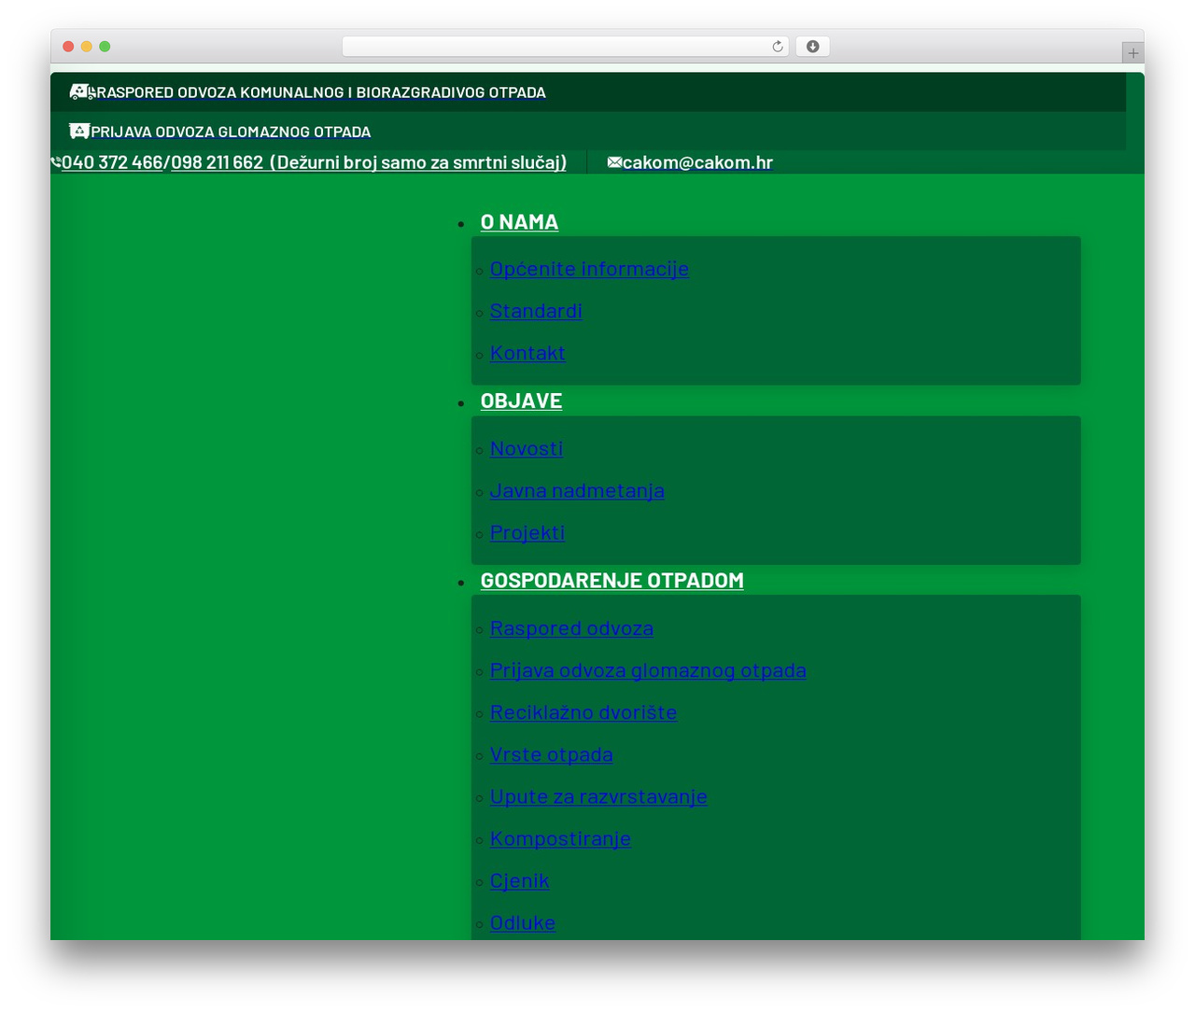The image size is (1195, 1012).
Task: Call the number 040 372 466
Action: [x=112, y=162]
